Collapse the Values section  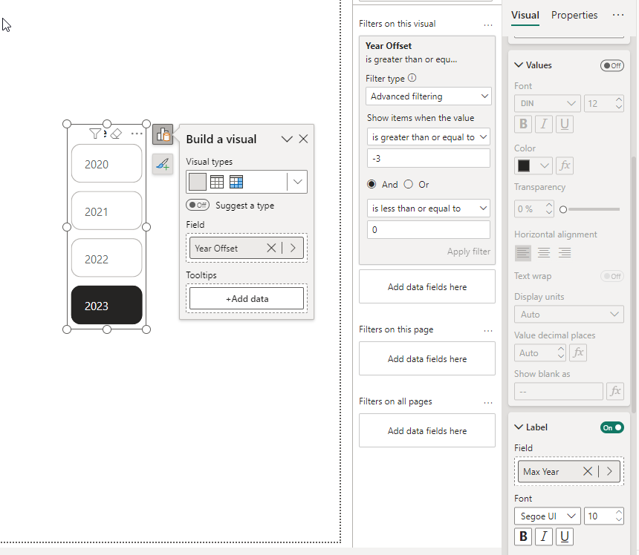(519, 65)
